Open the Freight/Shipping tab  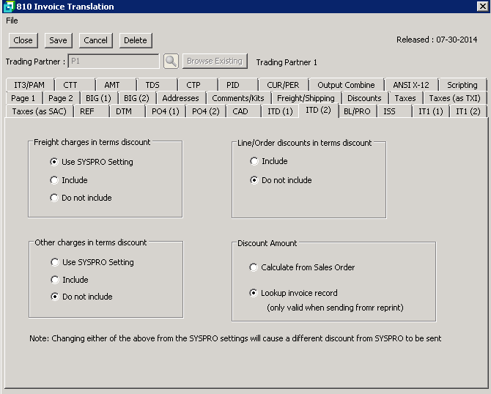coord(306,98)
